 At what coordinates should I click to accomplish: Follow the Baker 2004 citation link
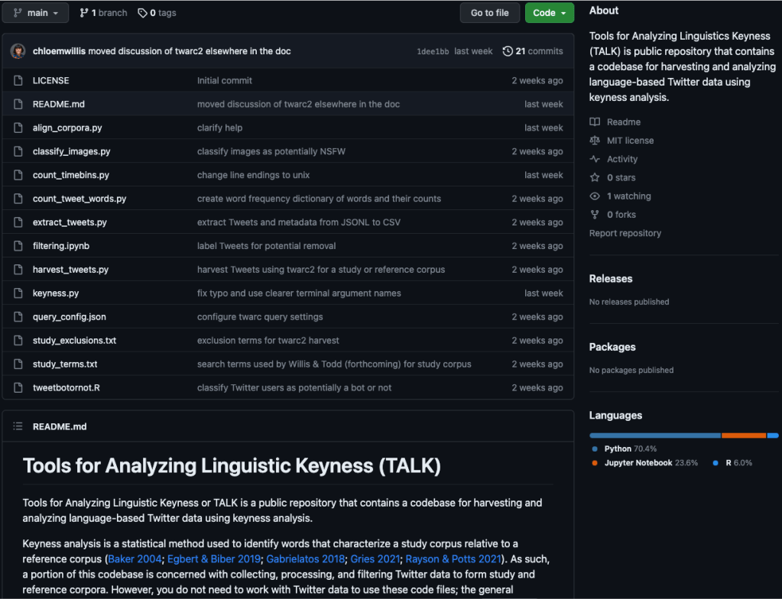(135, 559)
